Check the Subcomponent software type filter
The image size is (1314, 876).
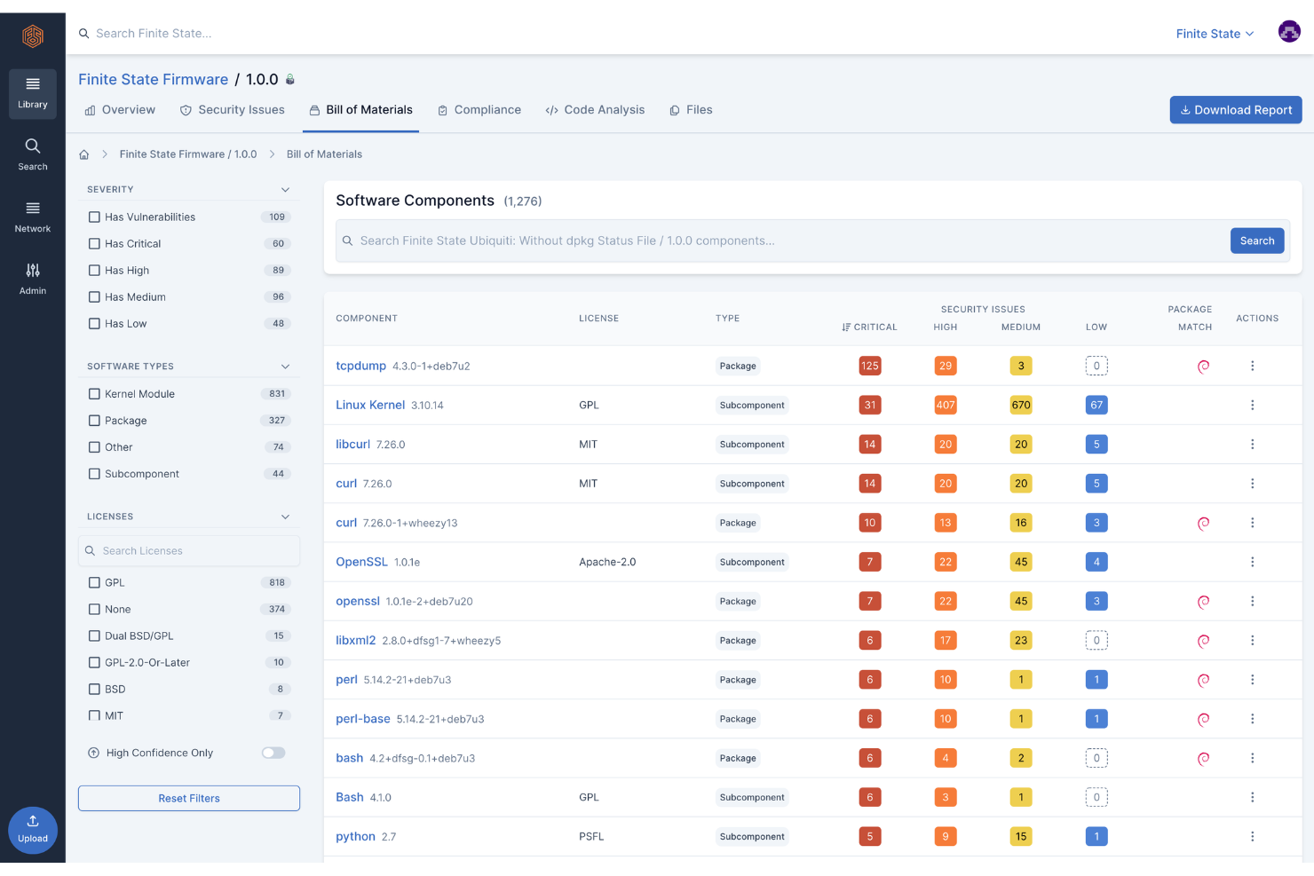pos(94,473)
